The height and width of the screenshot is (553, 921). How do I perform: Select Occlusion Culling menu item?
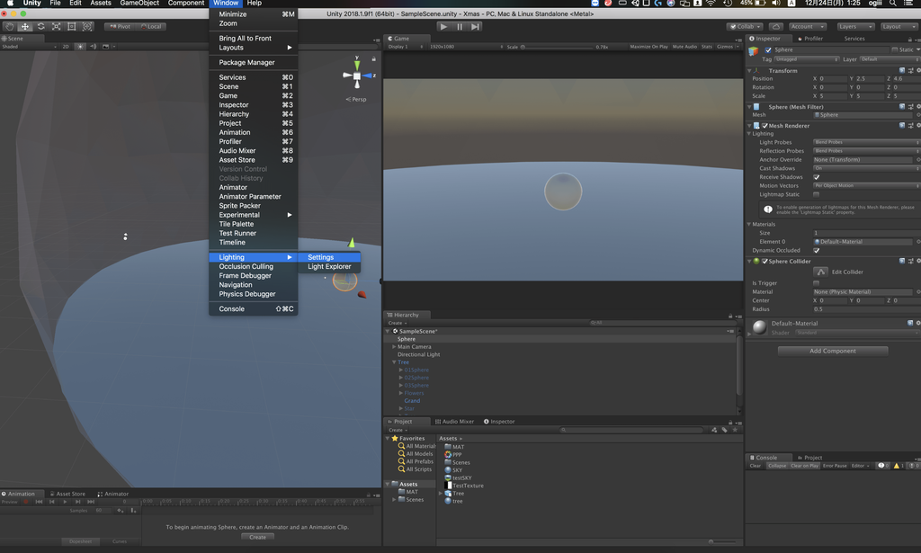(x=253, y=266)
